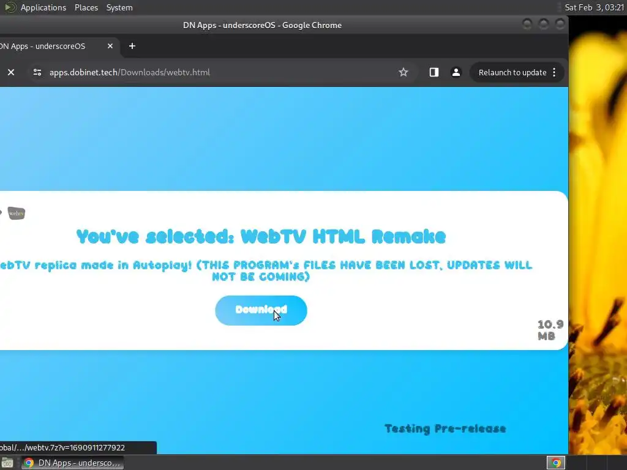
Task: Click the address bar URL apps.dobinet.tech
Action: coord(130,72)
